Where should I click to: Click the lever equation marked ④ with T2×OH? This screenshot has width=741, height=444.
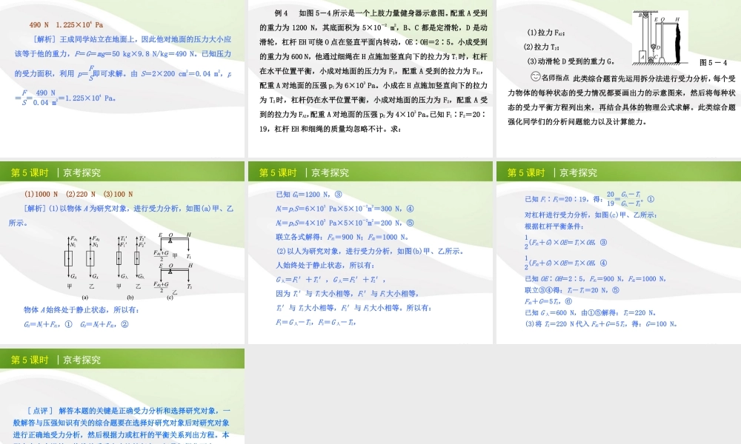click(x=565, y=263)
